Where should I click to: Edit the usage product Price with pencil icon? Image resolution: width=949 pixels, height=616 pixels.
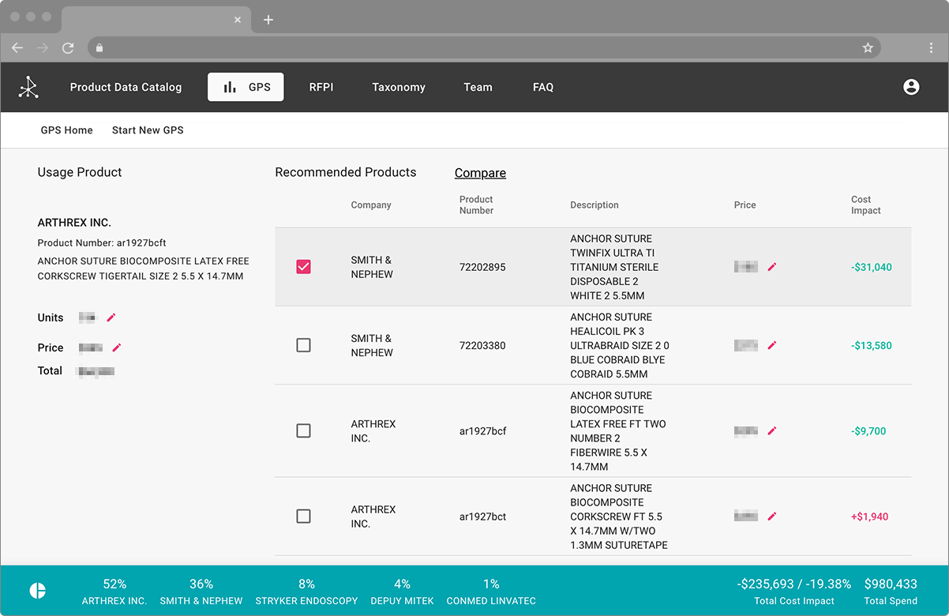coord(117,347)
